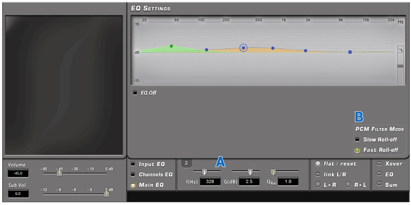The height and width of the screenshot is (205, 411).
Task: Click the Volume value field showing -45.0
Action: pyautogui.click(x=18, y=173)
